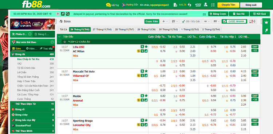
Task: Open the (50 / 50) Giải league filter
Action: [x=190, y=21]
